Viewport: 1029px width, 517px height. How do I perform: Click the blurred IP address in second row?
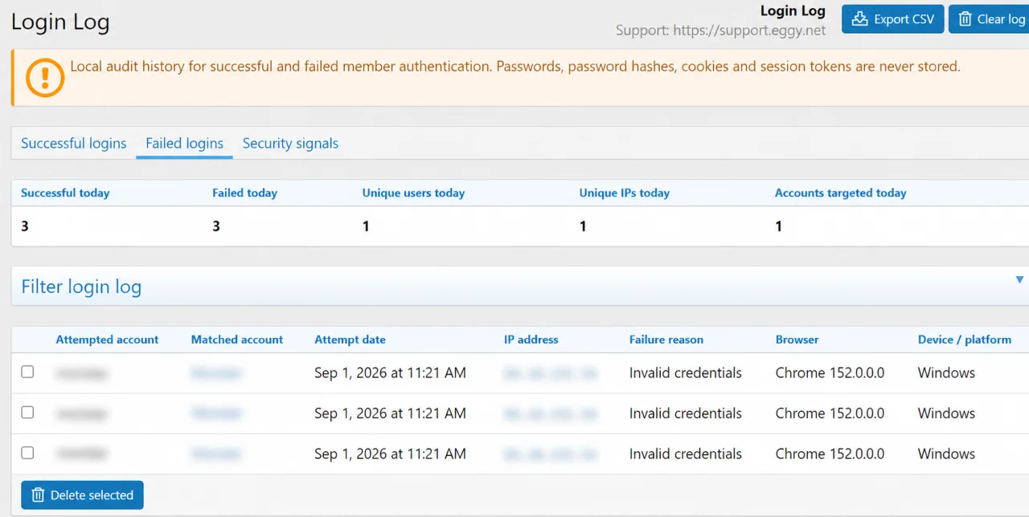coord(551,413)
